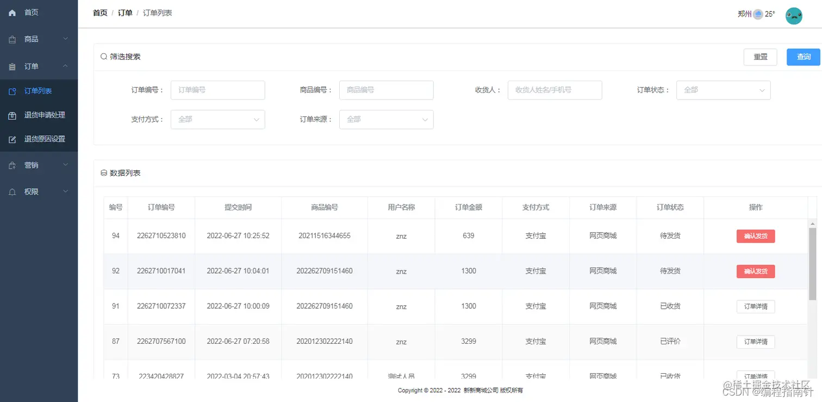Click 确认发货 for order 2262710523810

tap(756, 236)
